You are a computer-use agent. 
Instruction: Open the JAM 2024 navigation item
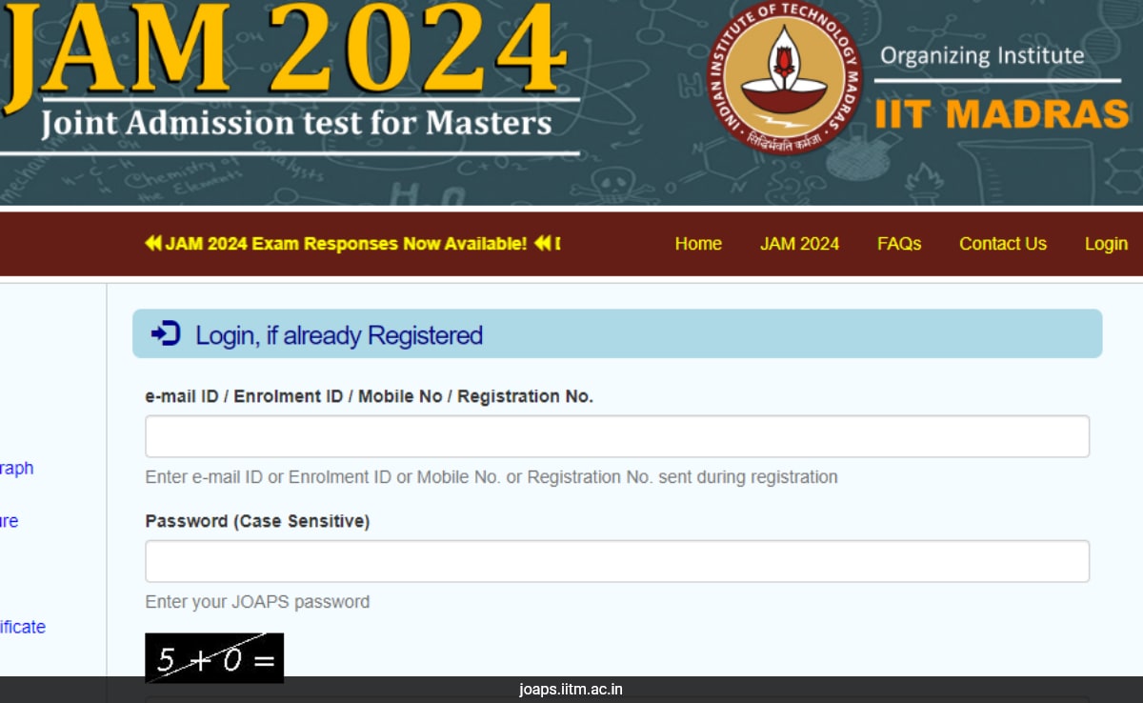pos(799,244)
